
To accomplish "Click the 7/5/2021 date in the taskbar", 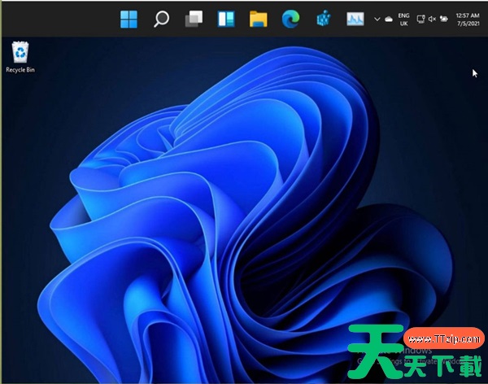I will [467, 23].
